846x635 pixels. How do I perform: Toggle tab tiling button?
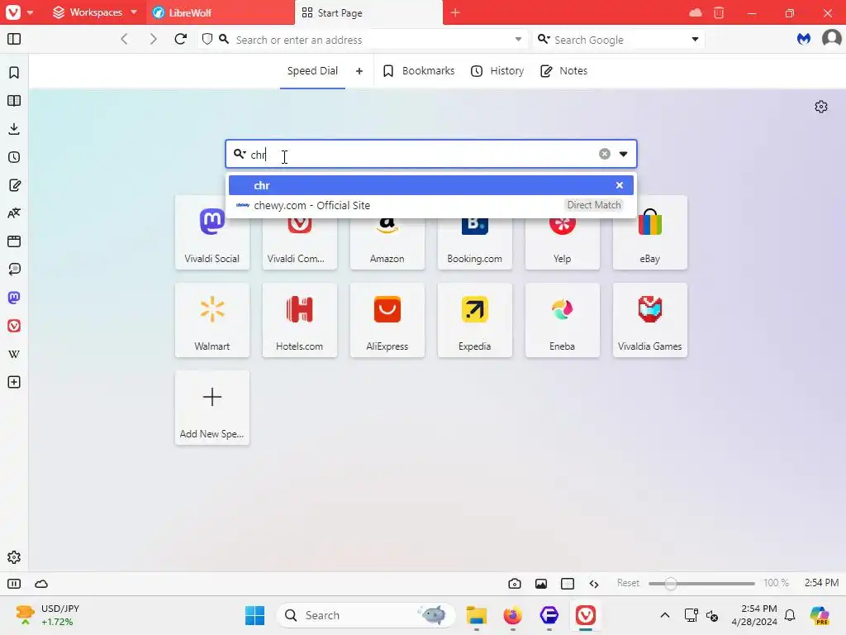pyautogui.click(x=568, y=583)
